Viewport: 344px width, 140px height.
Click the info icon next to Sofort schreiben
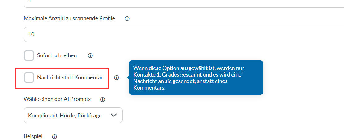coord(90,56)
